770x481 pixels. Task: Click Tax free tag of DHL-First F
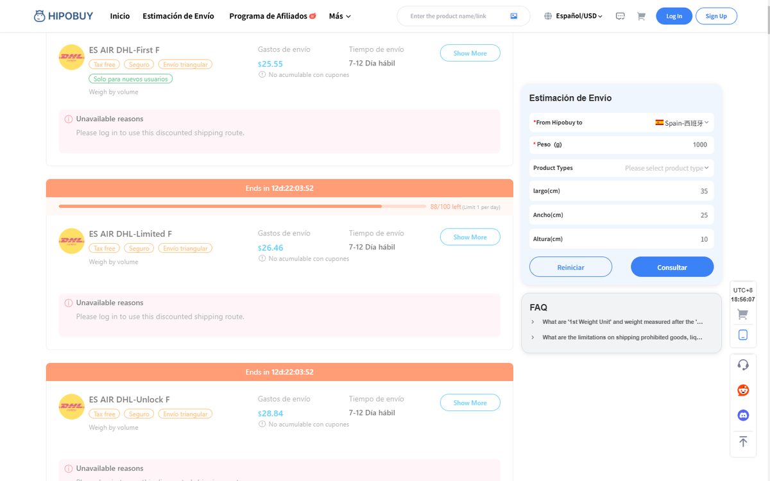click(104, 65)
